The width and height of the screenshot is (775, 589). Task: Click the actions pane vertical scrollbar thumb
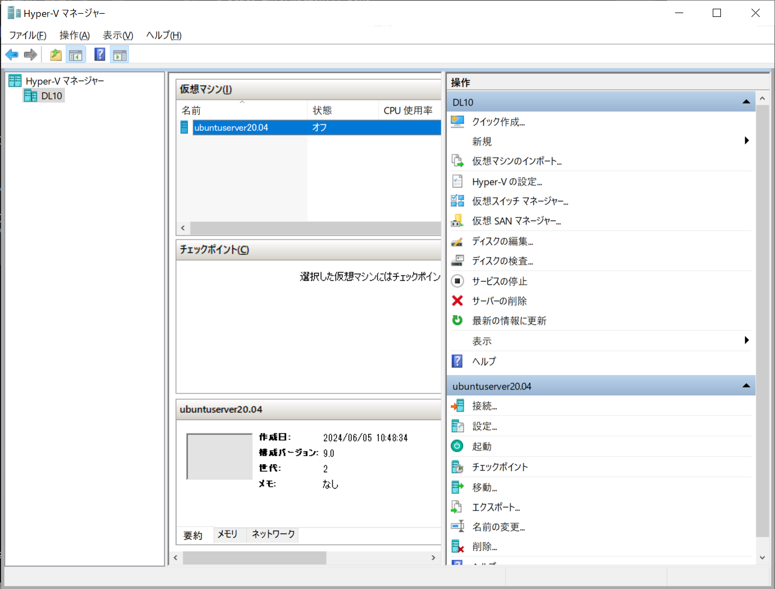(x=762, y=322)
